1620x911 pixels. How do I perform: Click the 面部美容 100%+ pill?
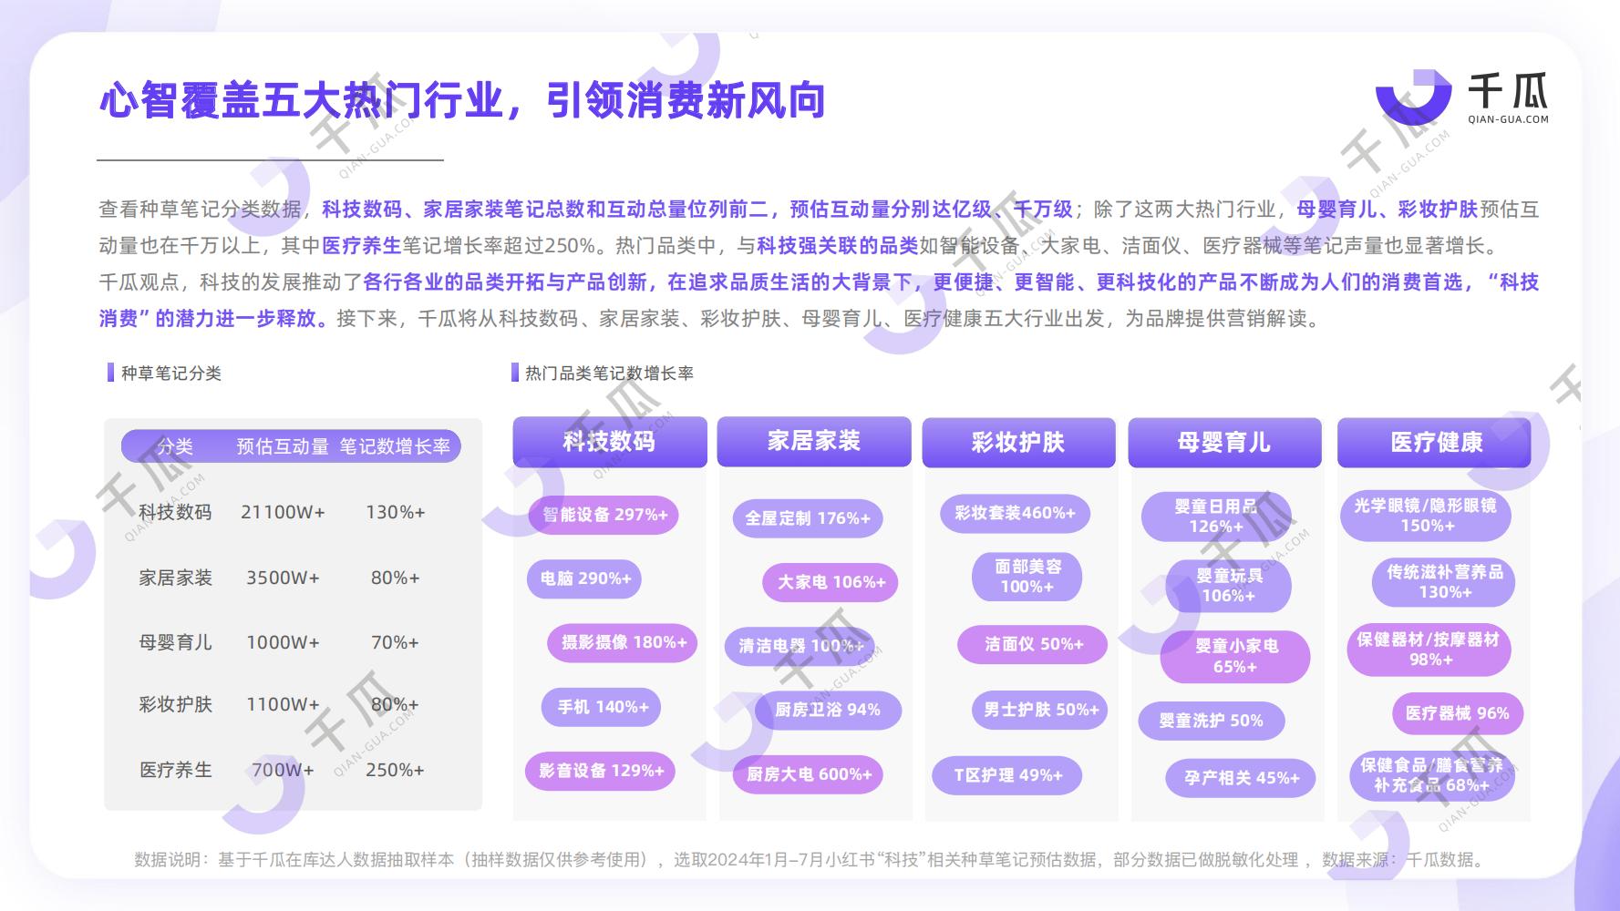pyautogui.click(x=1027, y=577)
